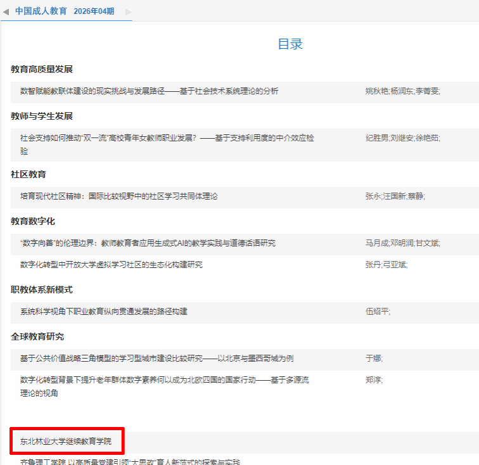479x465 pixels.
Task: Open the 齐鲁理工学院 entry
Action: coord(130,462)
